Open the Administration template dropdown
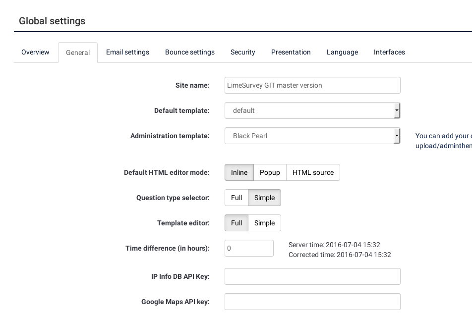472x315 pixels. [312, 136]
